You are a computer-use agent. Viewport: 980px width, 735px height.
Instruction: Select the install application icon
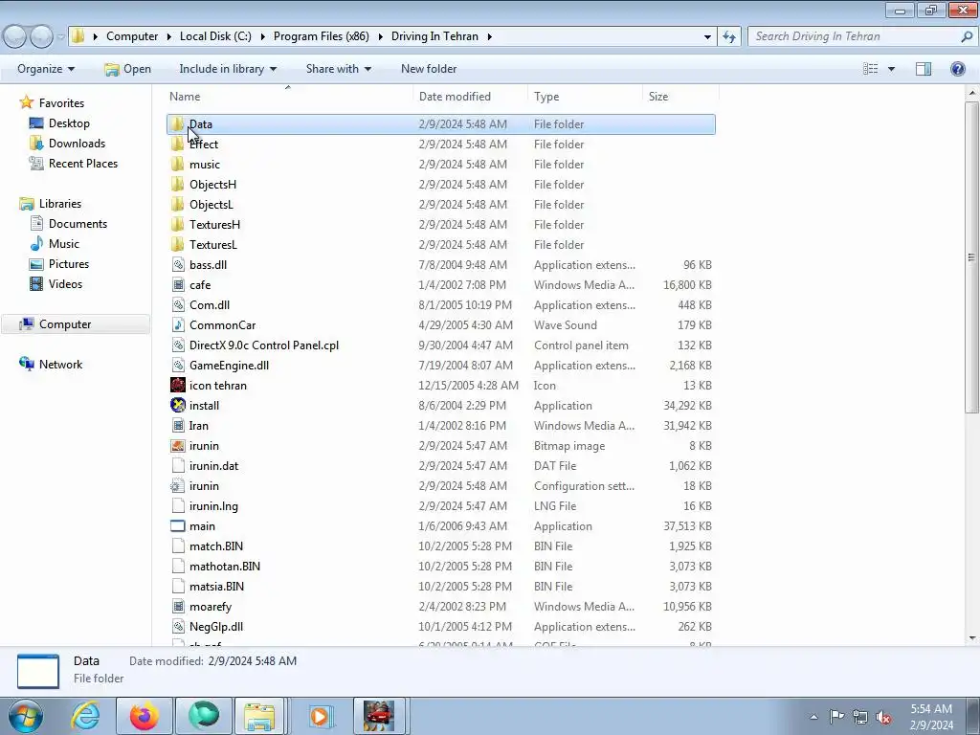177,405
